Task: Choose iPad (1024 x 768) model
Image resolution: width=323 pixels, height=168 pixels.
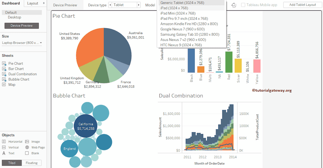Action: pyautogui.click(x=191, y=8)
